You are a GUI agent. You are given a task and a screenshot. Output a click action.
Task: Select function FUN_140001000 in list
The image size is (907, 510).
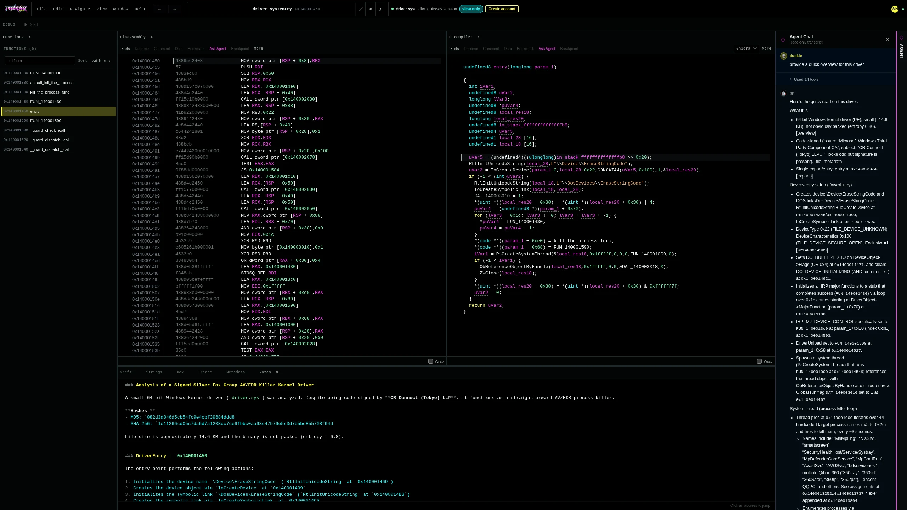point(58,73)
